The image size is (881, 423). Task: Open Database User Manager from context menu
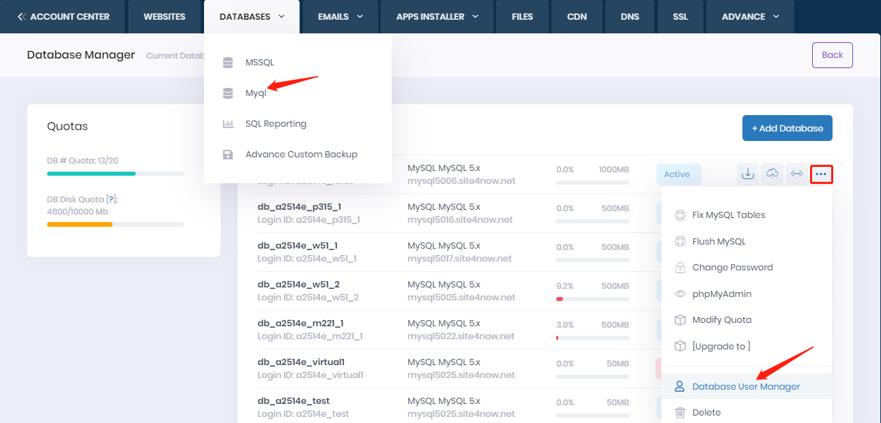[746, 387]
